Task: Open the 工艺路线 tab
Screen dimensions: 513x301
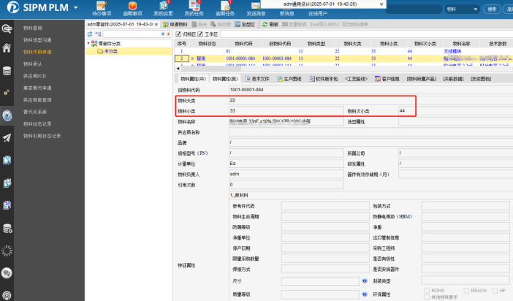Action: point(357,79)
